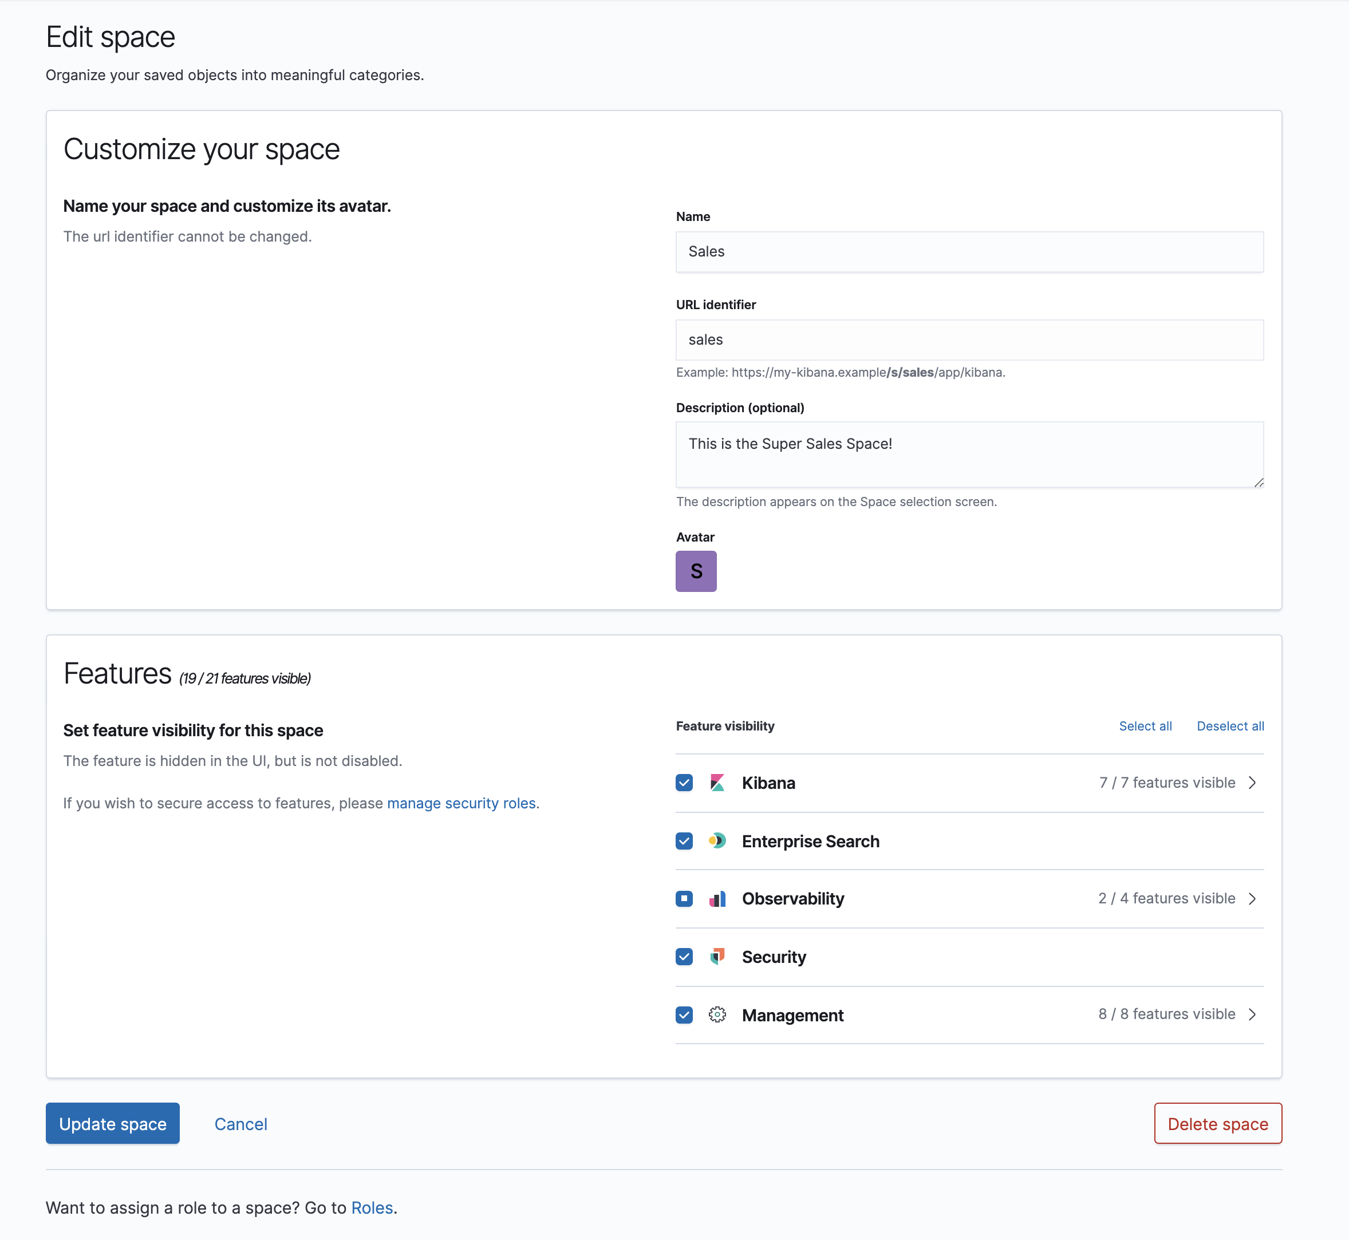Image resolution: width=1349 pixels, height=1240 pixels.
Task: Click the Delete space button
Action: [x=1217, y=1123]
